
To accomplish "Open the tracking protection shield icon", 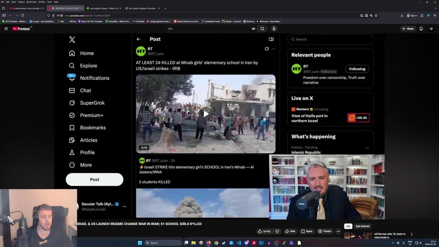I will [48, 15].
